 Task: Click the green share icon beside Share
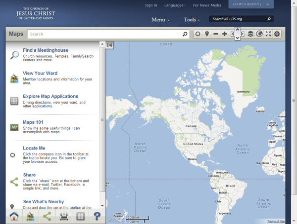coord(14,182)
